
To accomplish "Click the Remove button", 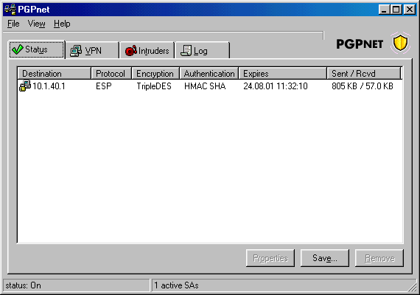I will pyautogui.click(x=379, y=258).
